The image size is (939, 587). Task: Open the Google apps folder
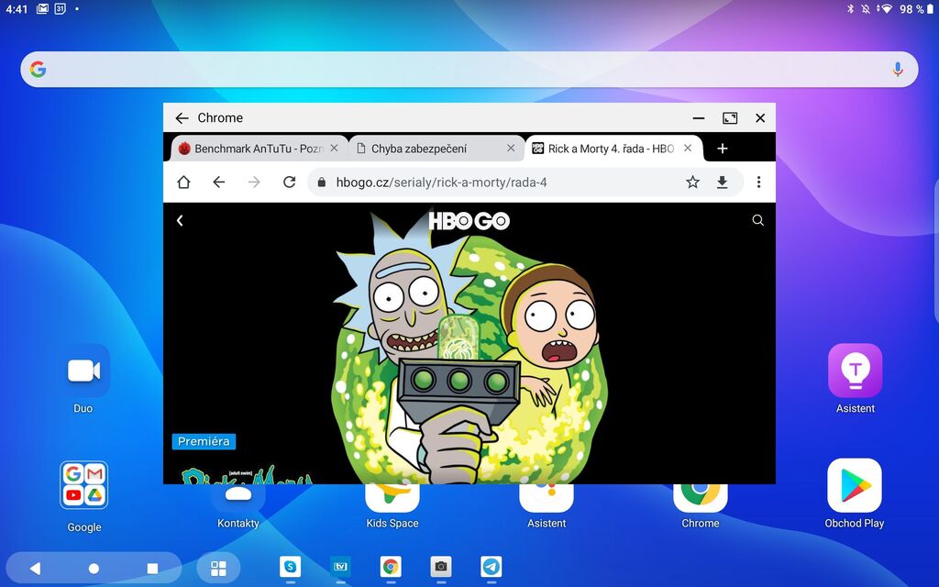tap(83, 484)
